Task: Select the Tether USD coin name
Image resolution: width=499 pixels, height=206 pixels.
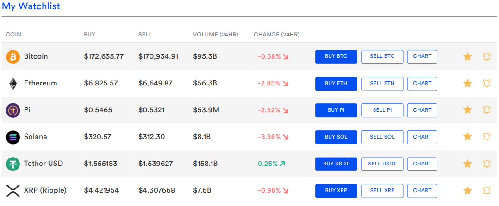Action: 44,164
